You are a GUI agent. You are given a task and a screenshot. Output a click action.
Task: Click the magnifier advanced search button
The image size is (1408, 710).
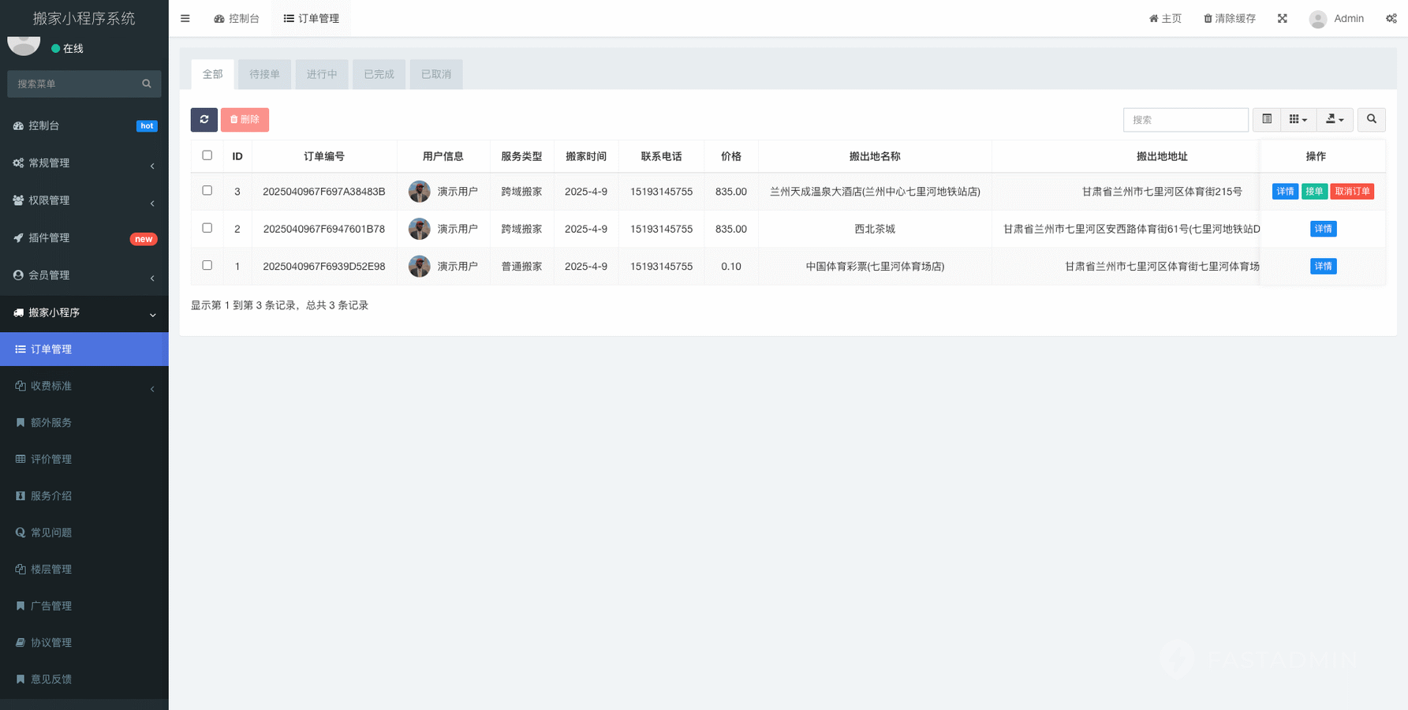coord(1371,119)
